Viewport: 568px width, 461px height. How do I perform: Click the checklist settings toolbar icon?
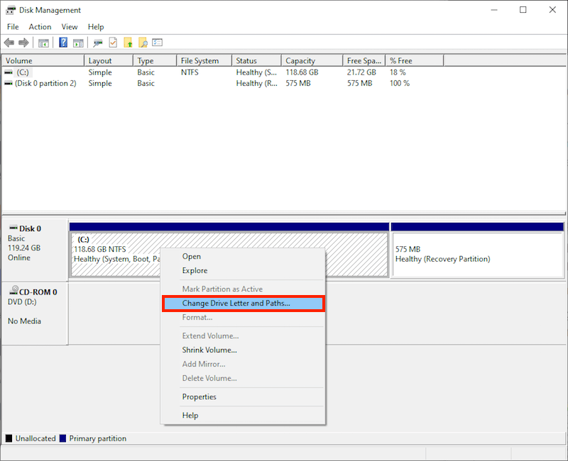point(158,43)
